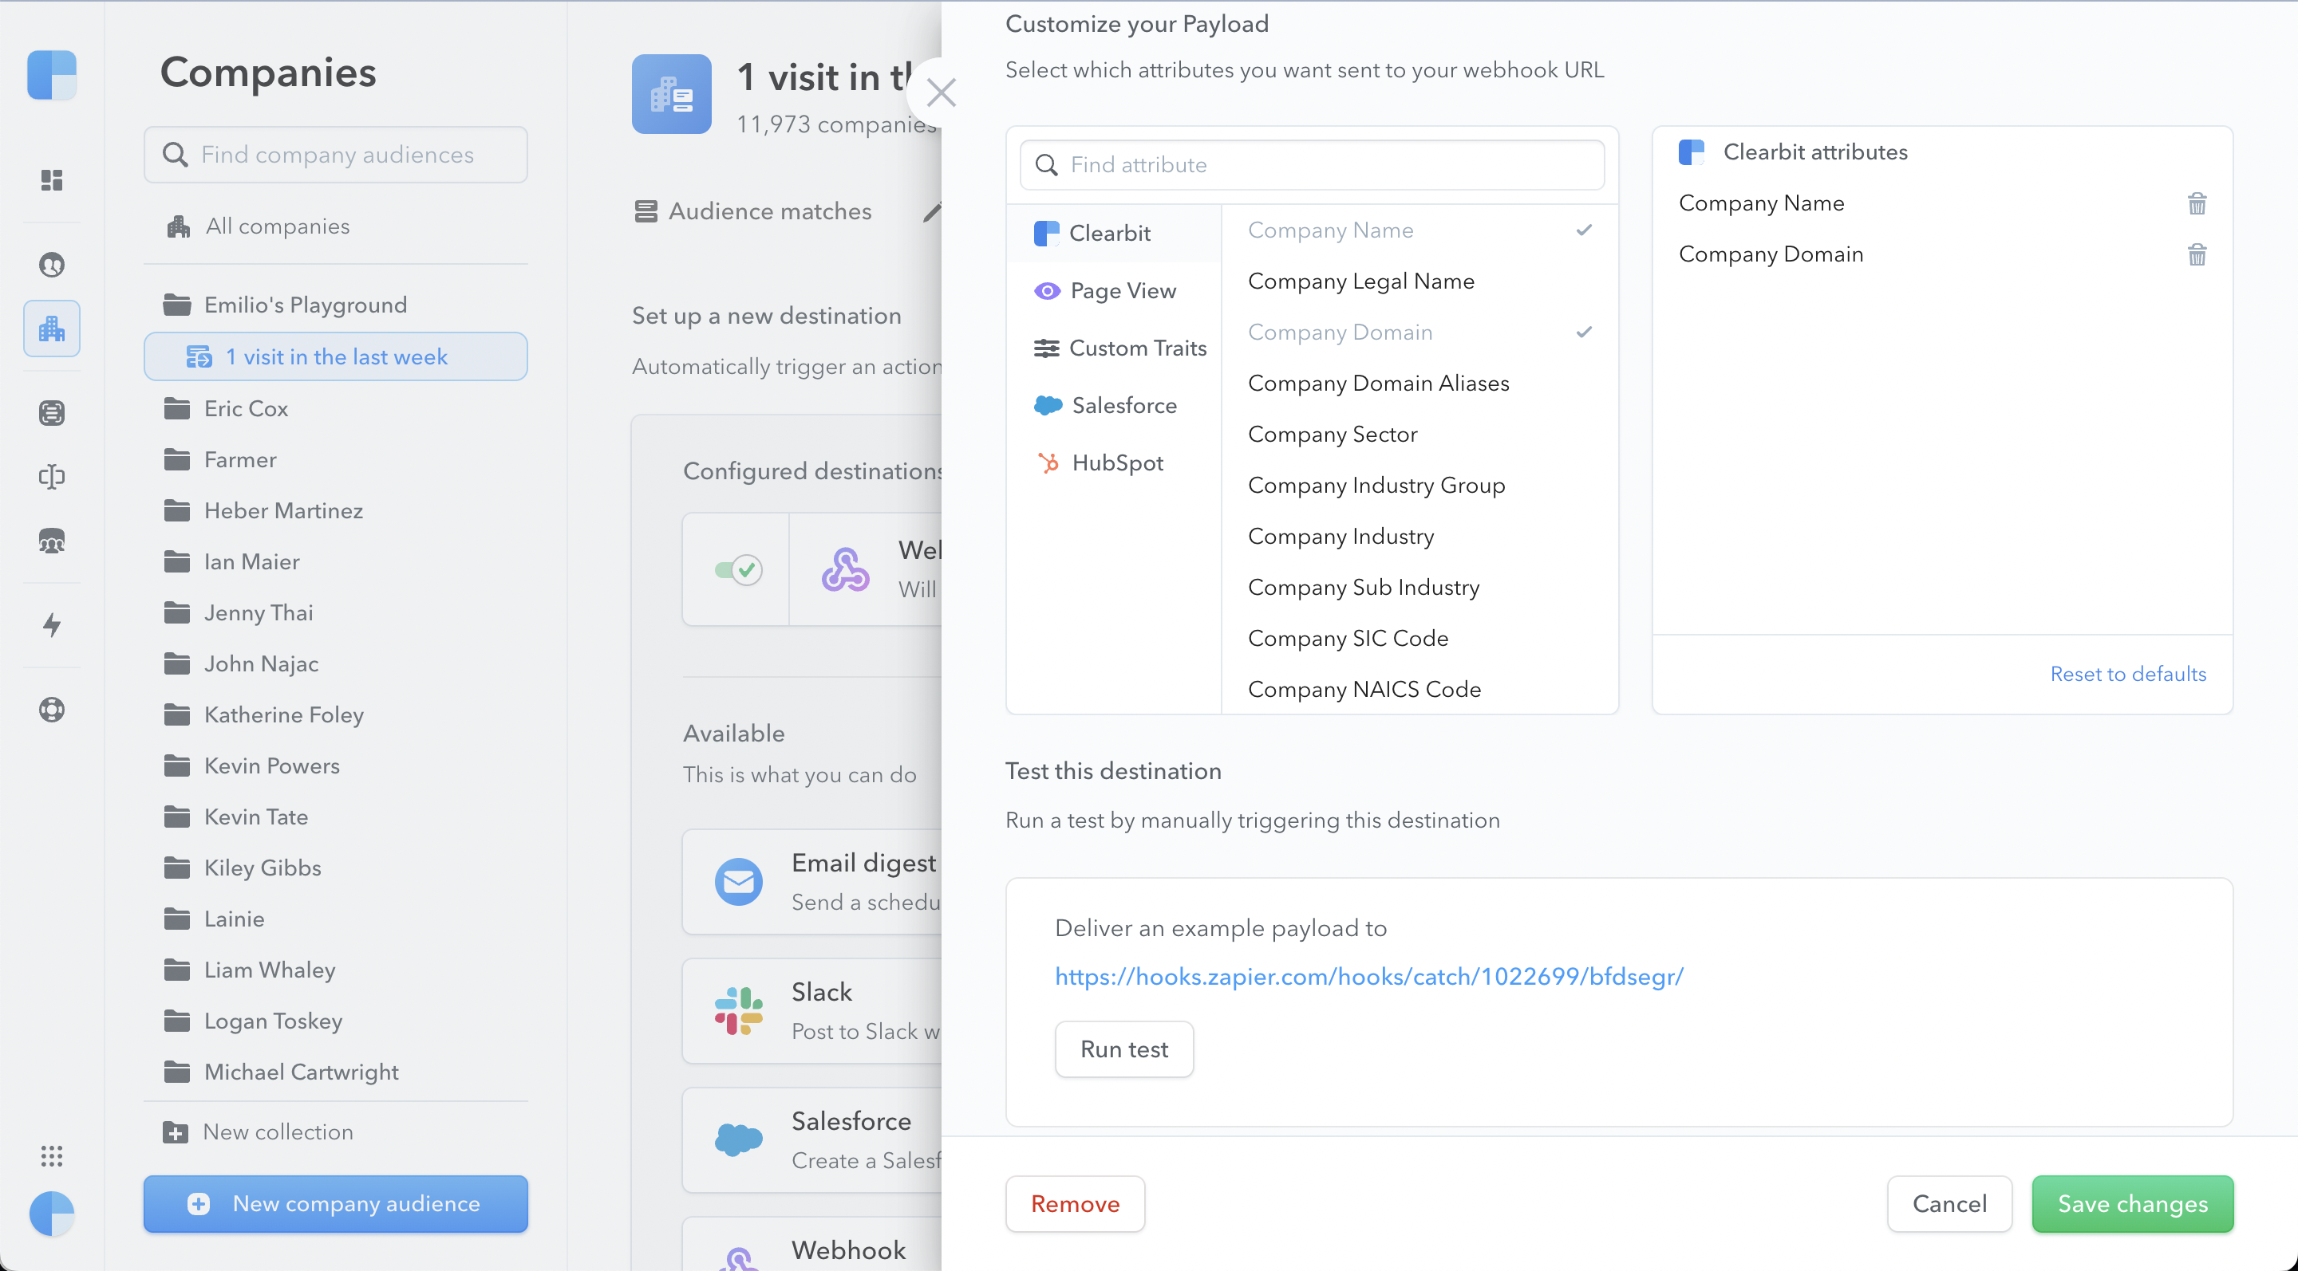
Task: Open the hooks.zapier.com webhook URL link
Action: (x=1368, y=977)
